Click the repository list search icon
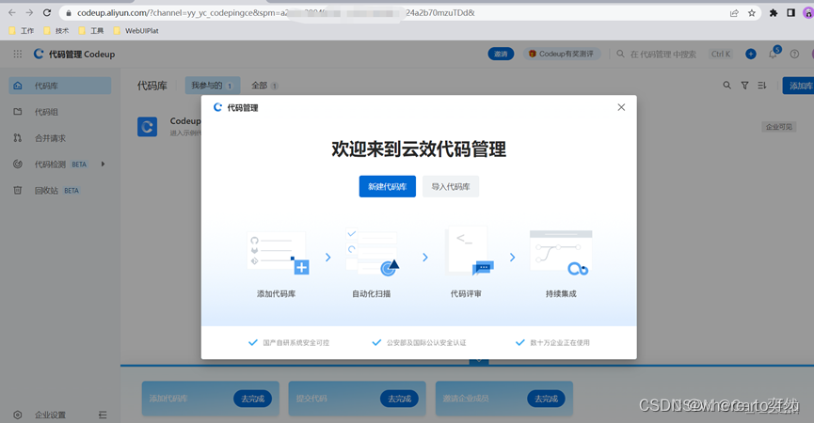814x423 pixels. pos(726,86)
